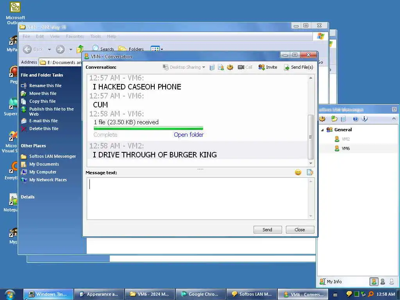The width and height of the screenshot is (400, 300).
Task: Invite users to the conversation
Action: (268, 67)
